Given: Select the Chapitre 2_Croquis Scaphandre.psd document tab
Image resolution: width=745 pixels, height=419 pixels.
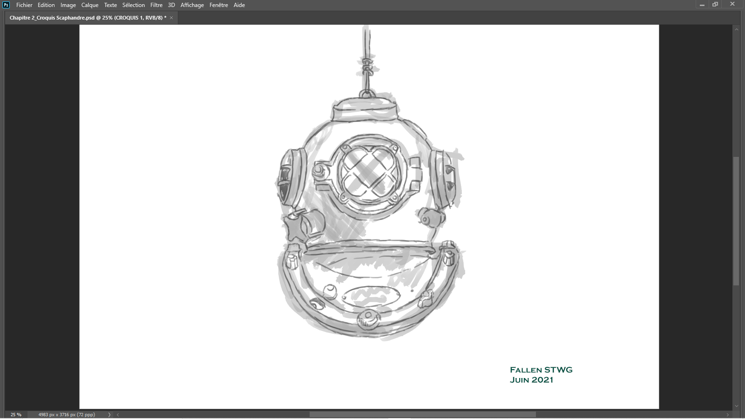Looking at the screenshot, I should [x=88, y=18].
